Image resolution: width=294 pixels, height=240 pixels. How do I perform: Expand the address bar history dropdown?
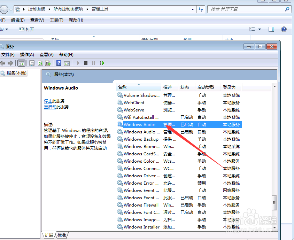[x=193, y=9]
